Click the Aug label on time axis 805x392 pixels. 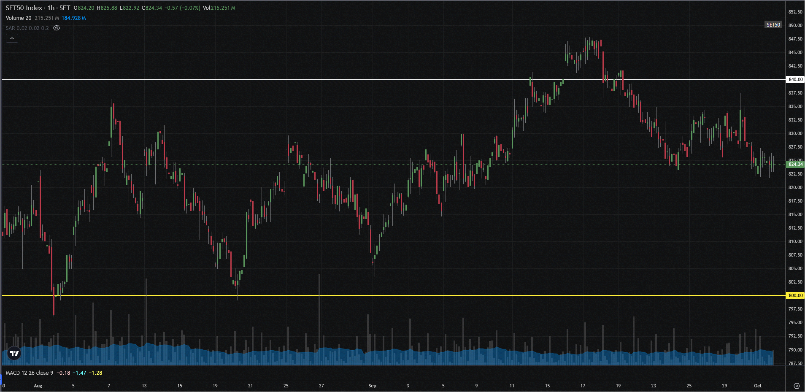[x=38, y=386]
